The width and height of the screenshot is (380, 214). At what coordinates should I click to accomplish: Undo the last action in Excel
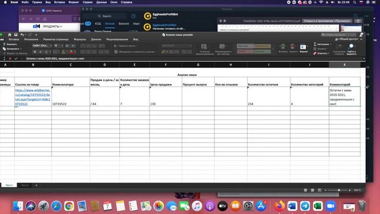coord(22,35)
